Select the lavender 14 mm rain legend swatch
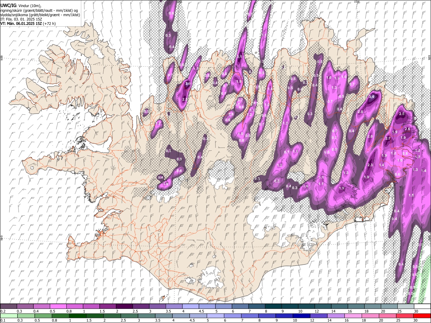The width and height of the screenshot is (431, 323). [336, 316]
